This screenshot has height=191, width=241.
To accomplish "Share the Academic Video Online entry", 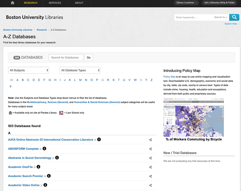I will click(x=151, y=185).
